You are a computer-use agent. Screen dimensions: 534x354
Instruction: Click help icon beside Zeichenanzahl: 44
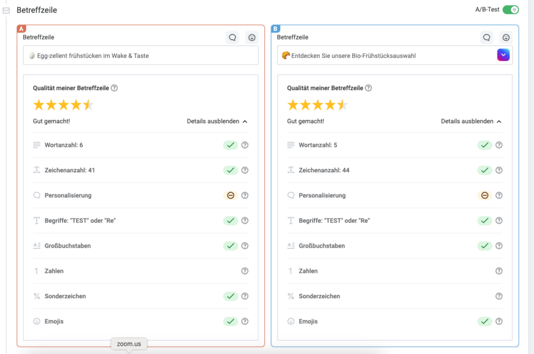499,170
